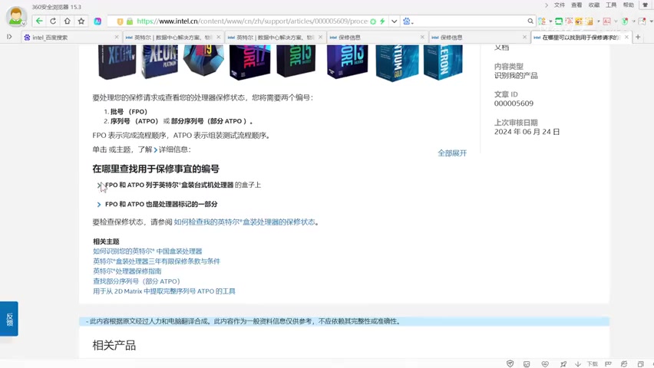Click the user avatar profile picture

[16, 16]
